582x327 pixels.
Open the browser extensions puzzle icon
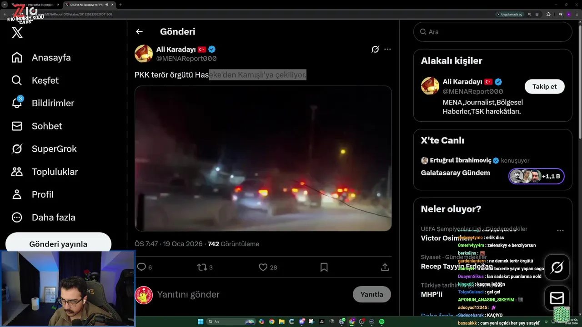tap(548, 14)
